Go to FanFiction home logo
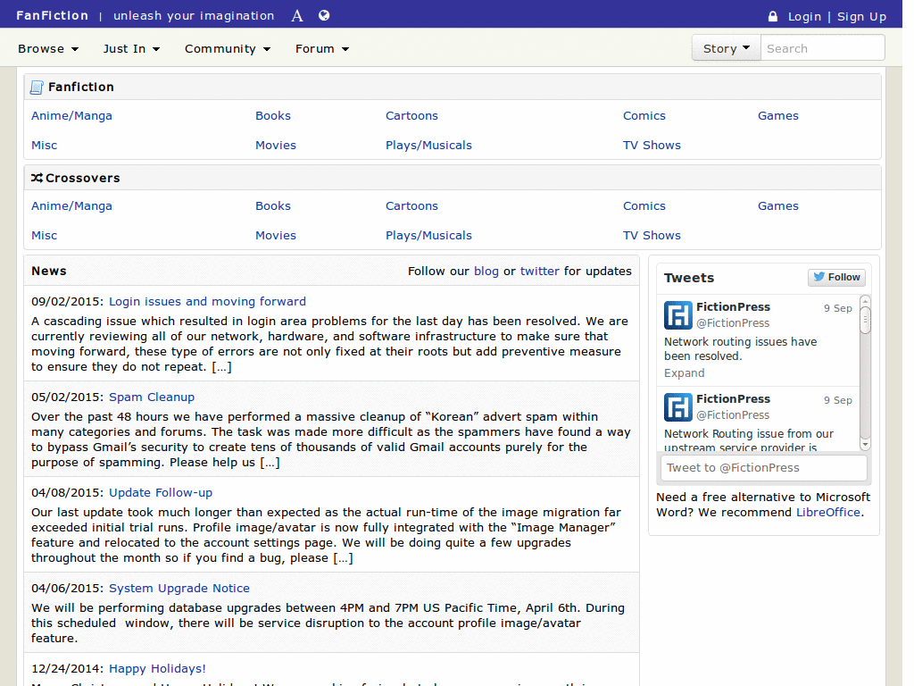914x686 pixels. point(52,16)
